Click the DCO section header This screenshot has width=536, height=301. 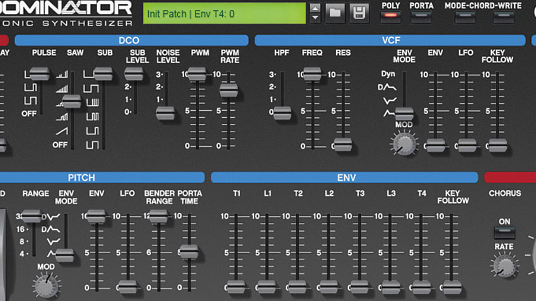[x=132, y=40]
